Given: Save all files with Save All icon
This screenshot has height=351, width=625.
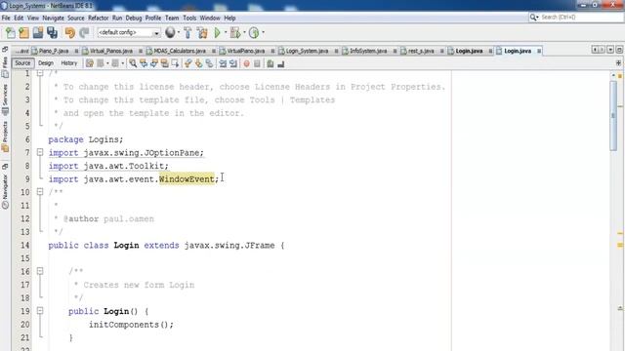Looking at the screenshot, I should coord(52,33).
